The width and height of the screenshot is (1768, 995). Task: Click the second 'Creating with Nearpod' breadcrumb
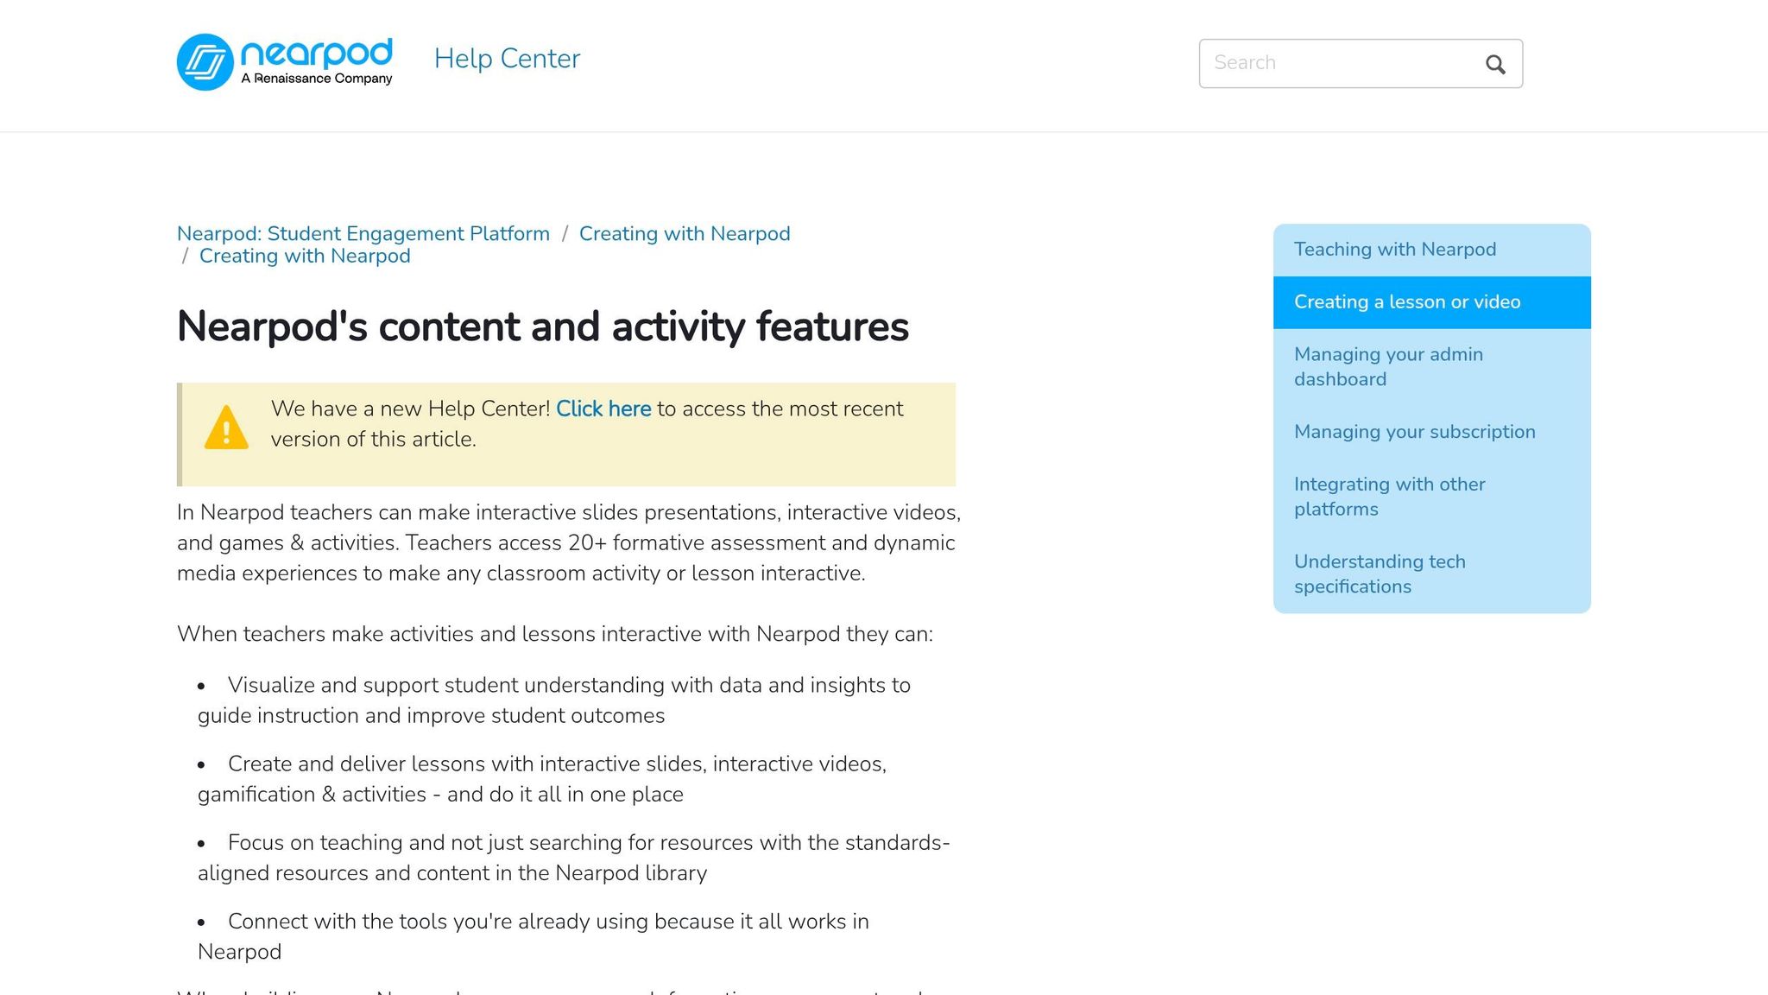(x=305, y=256)
